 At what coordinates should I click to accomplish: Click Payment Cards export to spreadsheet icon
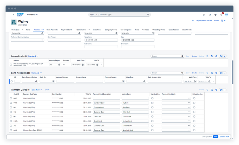(221, 90)
